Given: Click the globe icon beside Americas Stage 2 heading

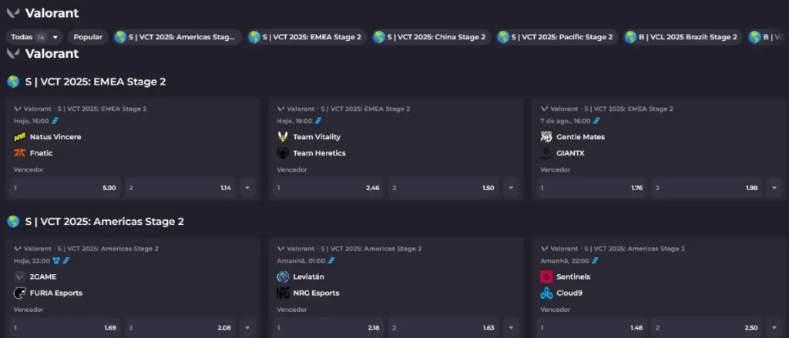Looking at the screenshot, I should (x=13, y=221).
